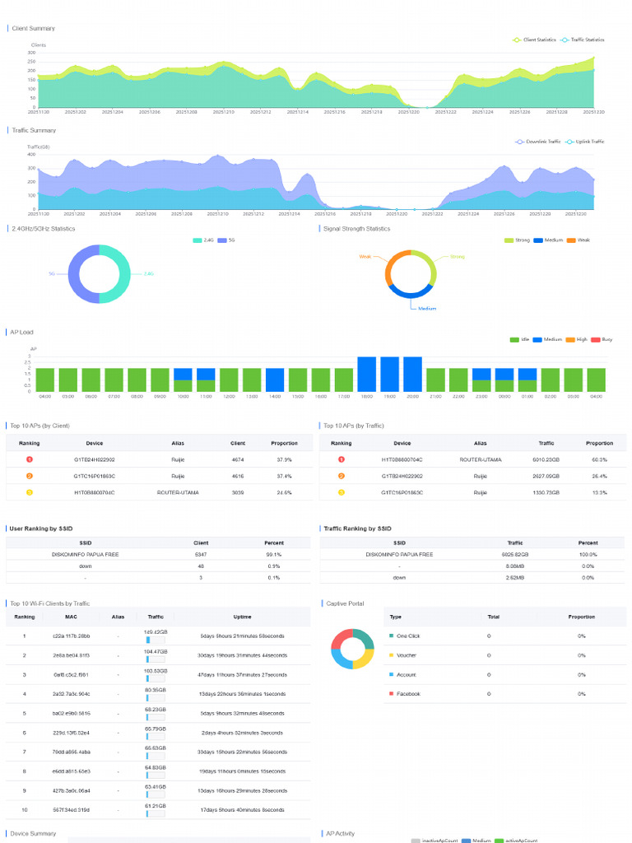Click the rank 1 badge in Top APs by Client
632x843 pixels.
coord(30,459)
